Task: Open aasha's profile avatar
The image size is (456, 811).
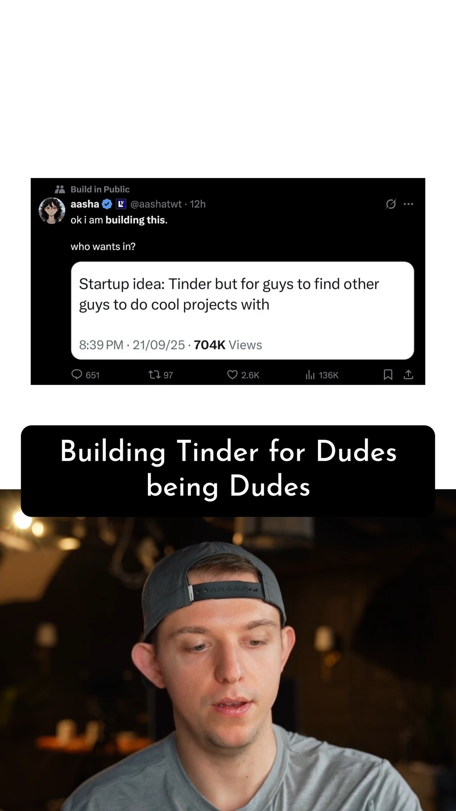Action: tap(52, 211)
